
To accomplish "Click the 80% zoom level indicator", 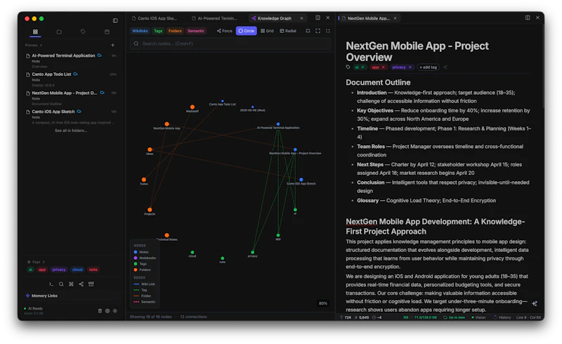I will (323, 303).
